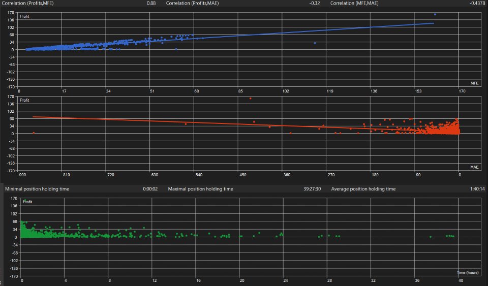The image size is (488, 286).
Task: Click the "Average position holding time" label
Action: pyautogui.click(x=363, y=188)
